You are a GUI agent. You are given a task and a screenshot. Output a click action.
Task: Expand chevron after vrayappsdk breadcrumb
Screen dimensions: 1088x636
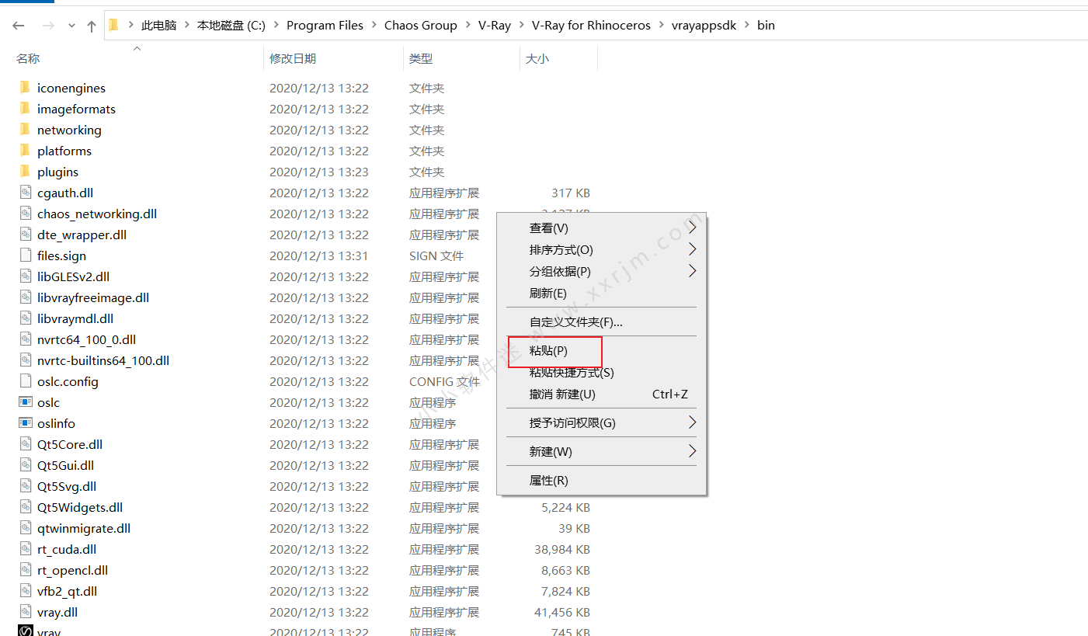pos(747,26)
